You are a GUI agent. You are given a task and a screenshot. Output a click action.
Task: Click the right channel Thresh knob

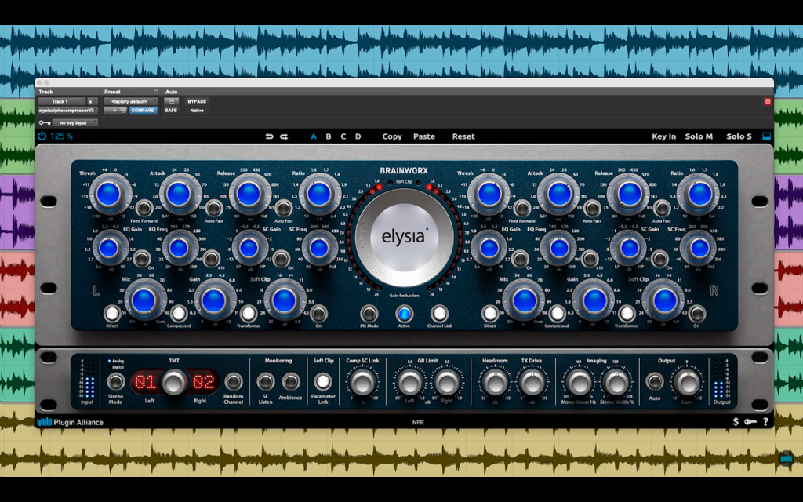click(x=489, y=195)
